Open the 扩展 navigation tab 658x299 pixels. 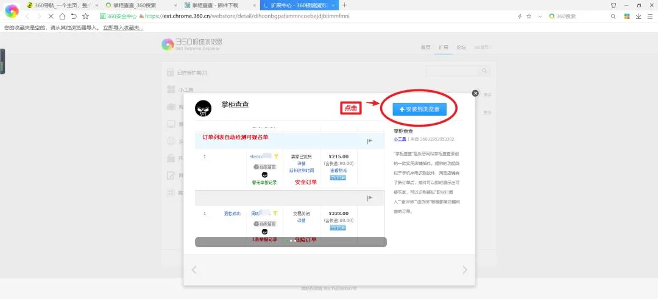(x=444, y=47)
